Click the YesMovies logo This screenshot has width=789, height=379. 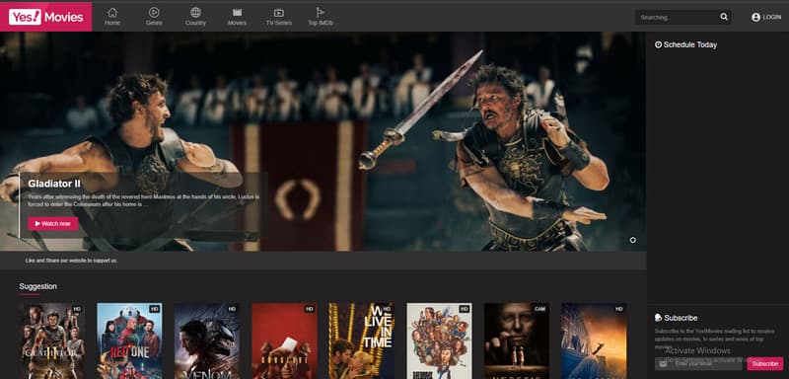point(45,17)
